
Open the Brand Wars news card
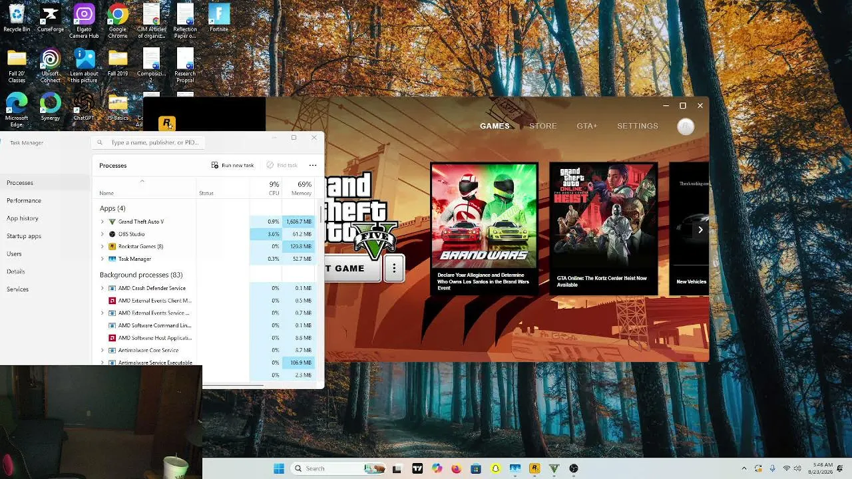(x=484, y=228)
